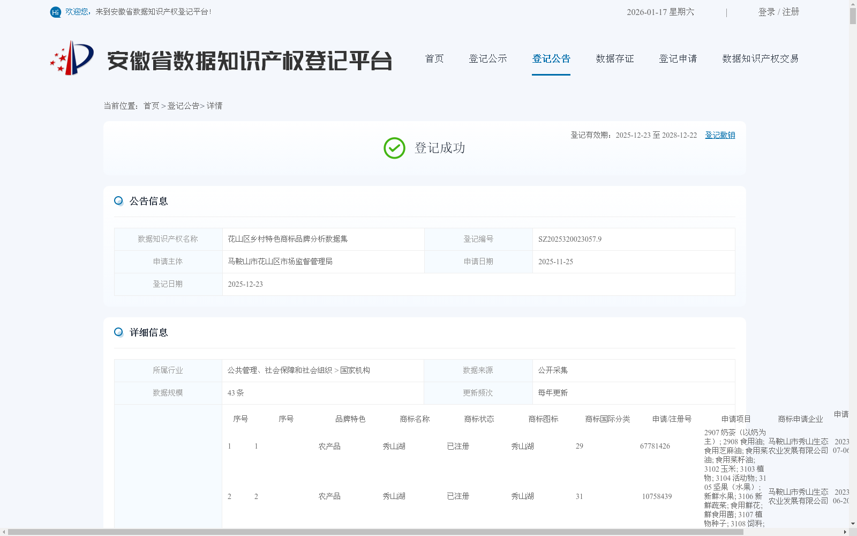This screenshot has height=536, width=857.
Task: Open the 登记公示 navigation tab
Action: pos(488,58)
